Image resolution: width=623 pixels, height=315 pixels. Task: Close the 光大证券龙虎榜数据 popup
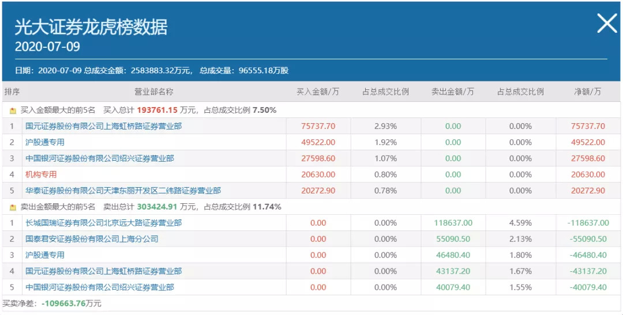pos(606,24)
